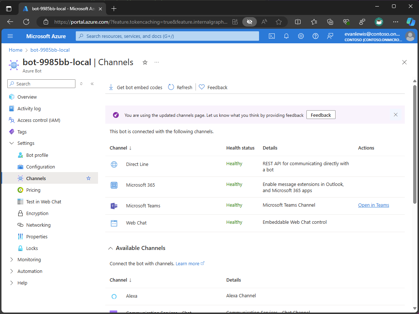This screenshot has height=314, width=419.
Task: Collapse the Available Channels section
Action: (110, 248)
